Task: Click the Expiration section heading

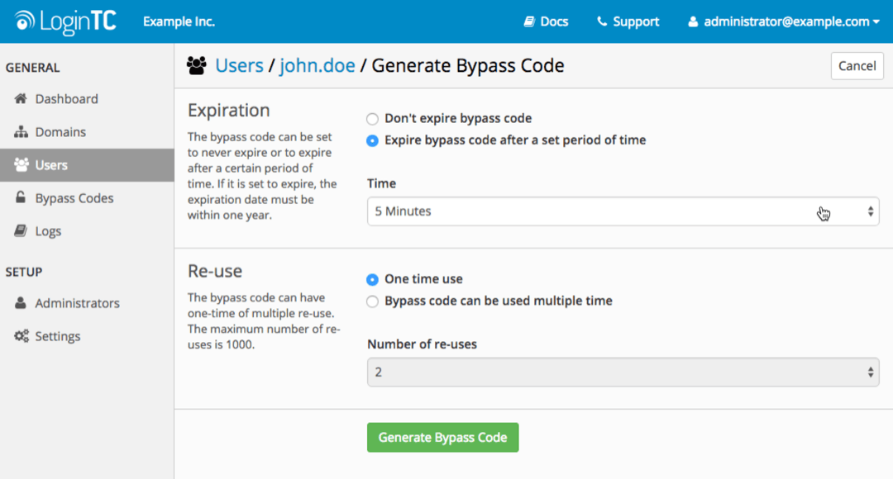Action: (229, 111)
